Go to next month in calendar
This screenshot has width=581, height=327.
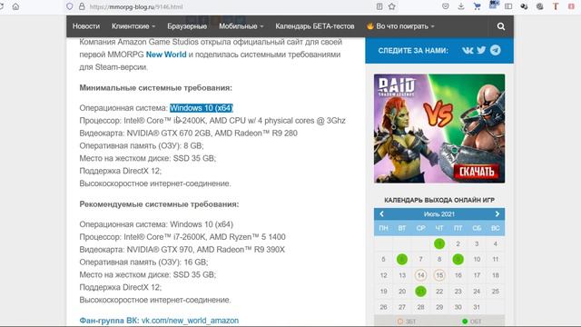coord(497,214)
